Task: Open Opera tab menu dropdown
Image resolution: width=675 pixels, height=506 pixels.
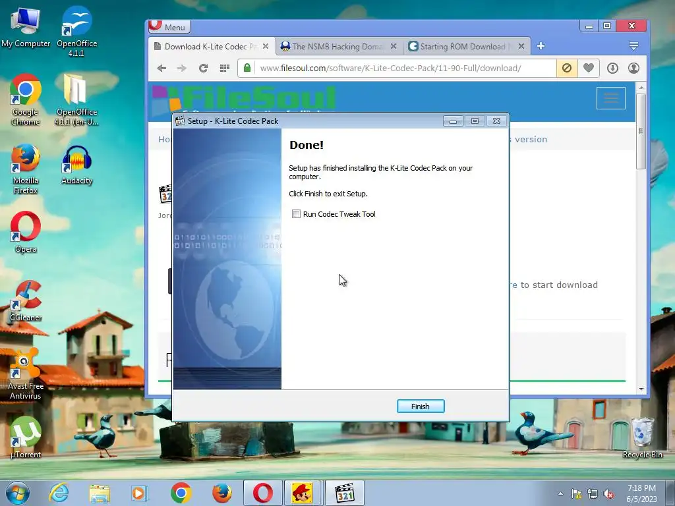Action: point(633,45)
